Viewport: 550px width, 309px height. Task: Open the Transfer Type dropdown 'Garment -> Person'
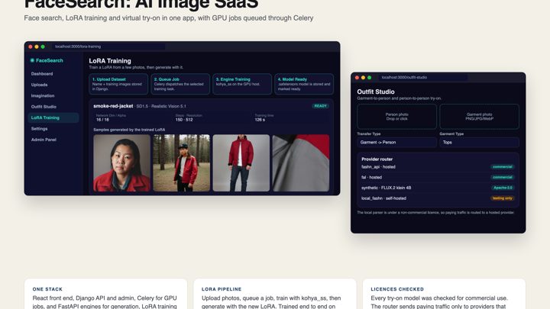click(396, 142)
